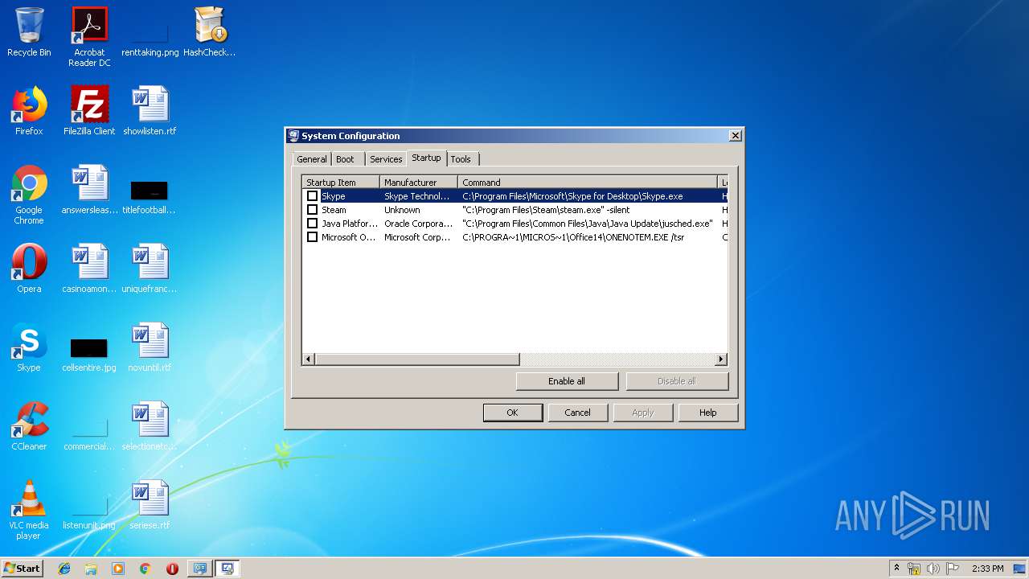Viewport: 1029px width, 579px height.
Task: Click the volume speaker tray icon
Action: (x=933, y=569)
